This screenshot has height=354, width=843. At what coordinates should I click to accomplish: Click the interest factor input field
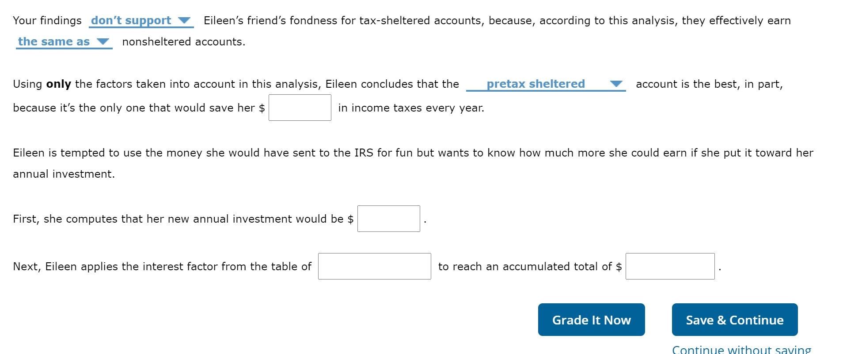coord(374,266)
